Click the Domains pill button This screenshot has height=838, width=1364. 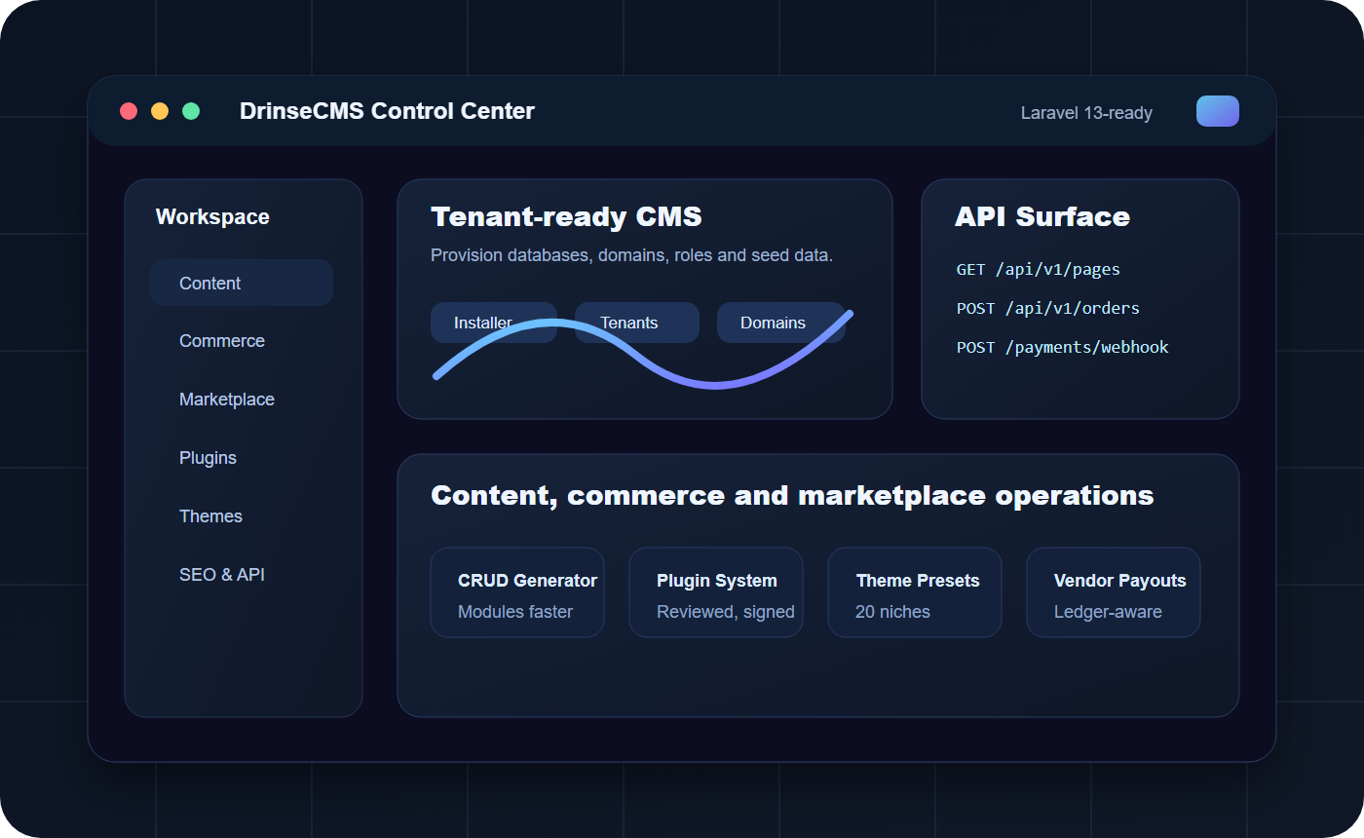coord(781,323)
